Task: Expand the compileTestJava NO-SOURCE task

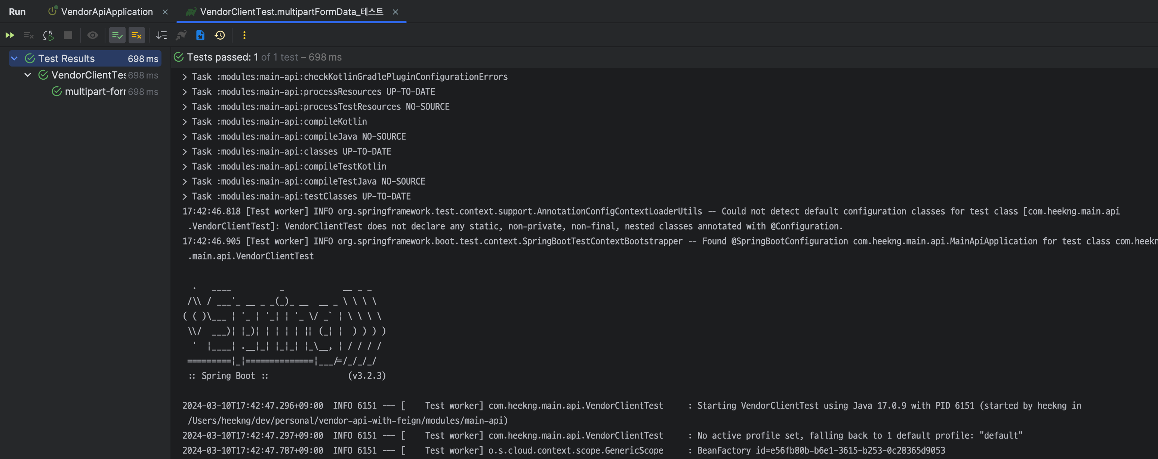Action: pyautogui.click(x=184, y=182)
